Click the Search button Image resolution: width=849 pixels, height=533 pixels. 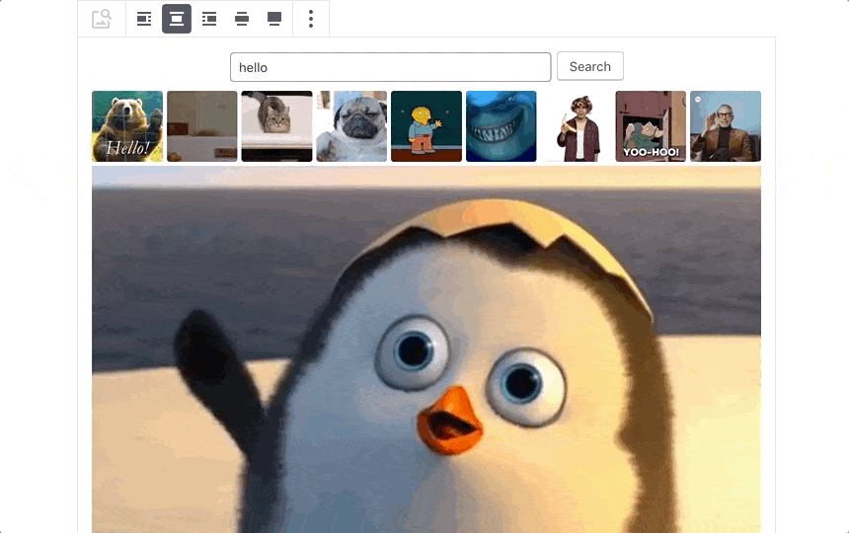tap(590, 66)
